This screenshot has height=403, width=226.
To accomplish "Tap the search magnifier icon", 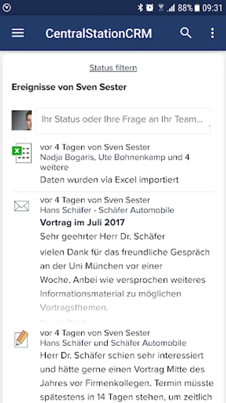I will tap(185, 33).
